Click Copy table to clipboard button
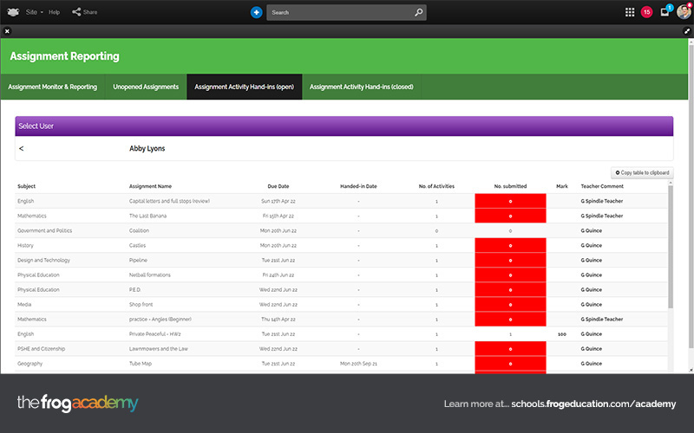 (x=642, y=172)
